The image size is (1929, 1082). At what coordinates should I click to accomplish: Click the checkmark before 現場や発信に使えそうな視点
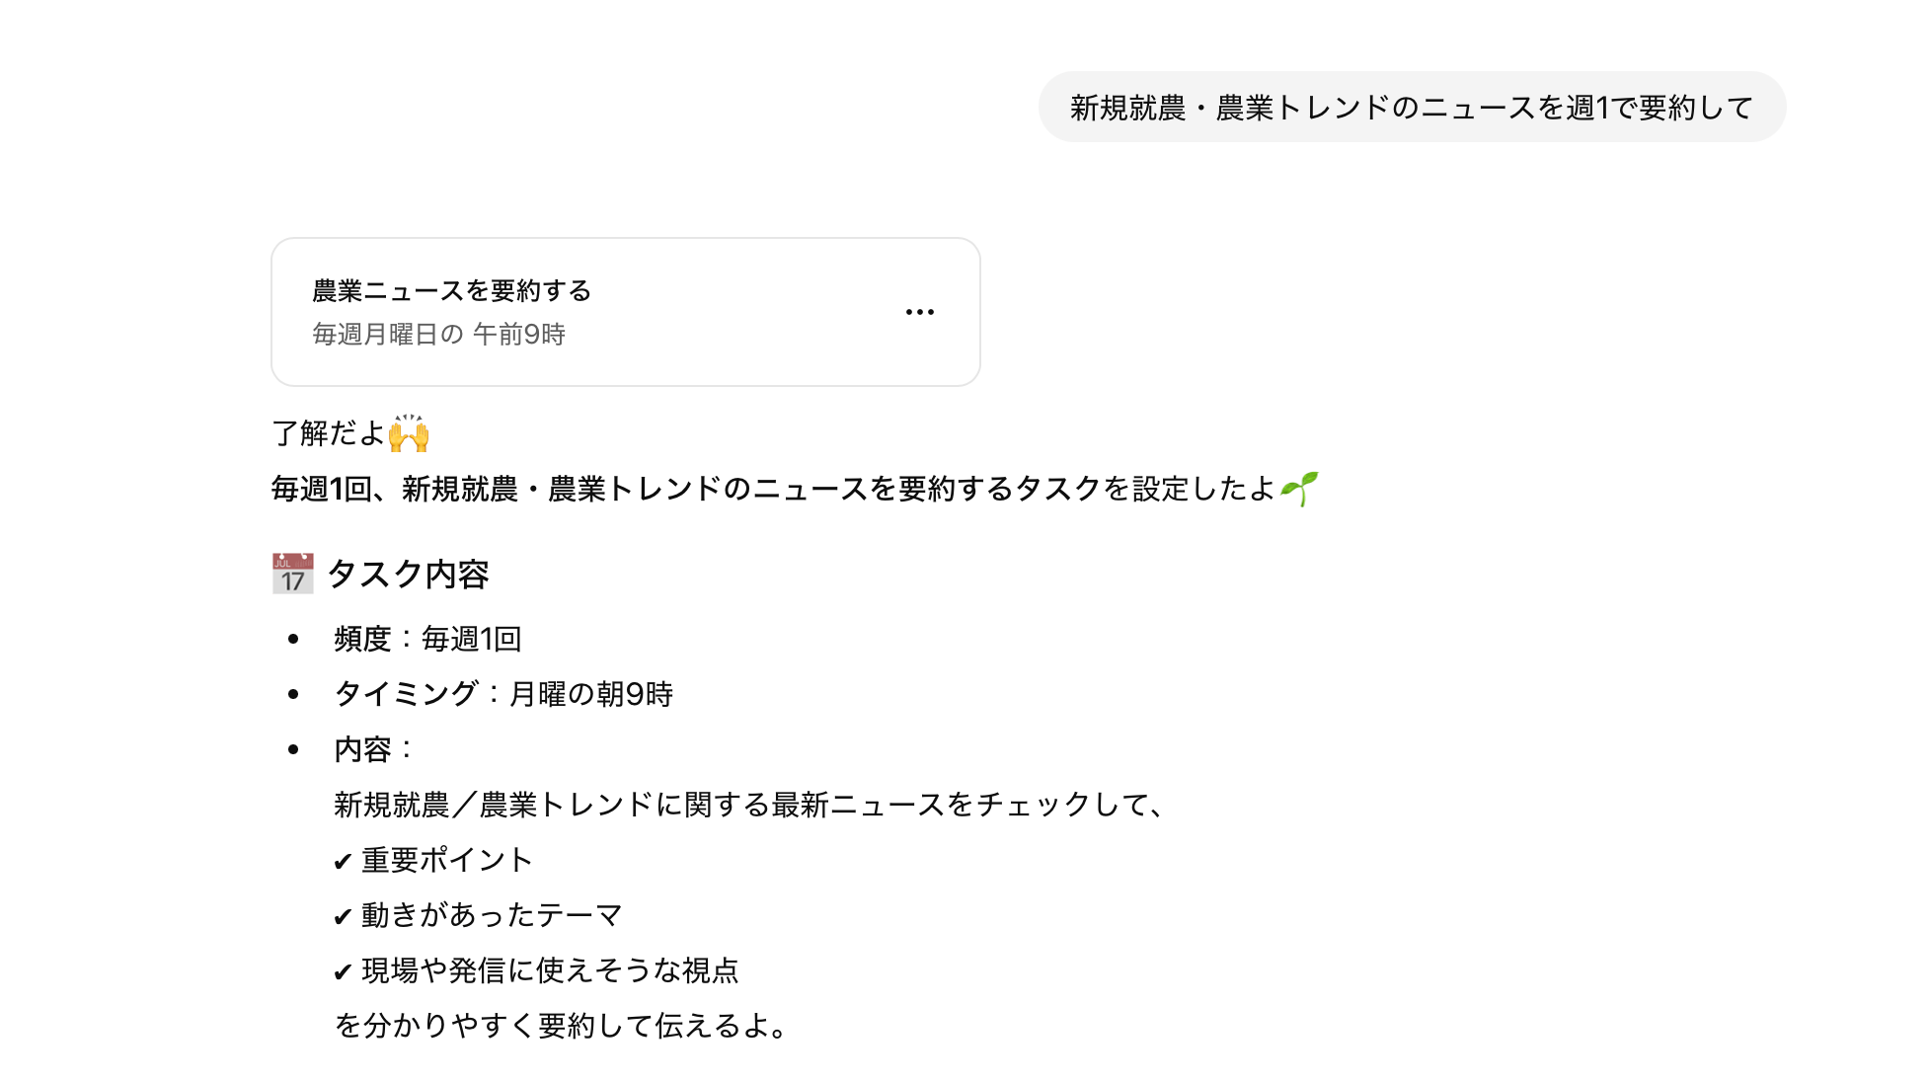click(343, 972)
